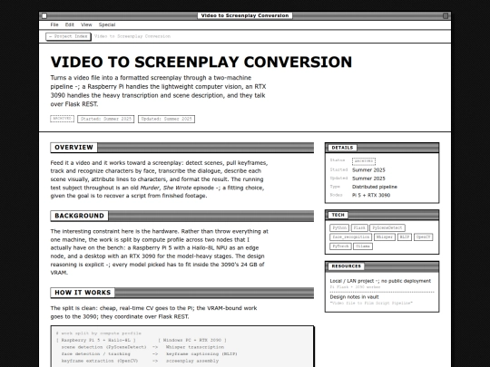
Task: Click the 'Updated: Summer 2025' badge
Action: click(167, 119)
